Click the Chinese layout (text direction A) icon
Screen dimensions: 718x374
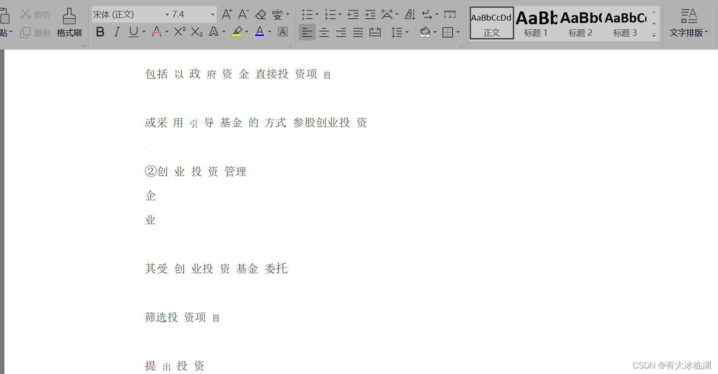(x=387, y=15)
